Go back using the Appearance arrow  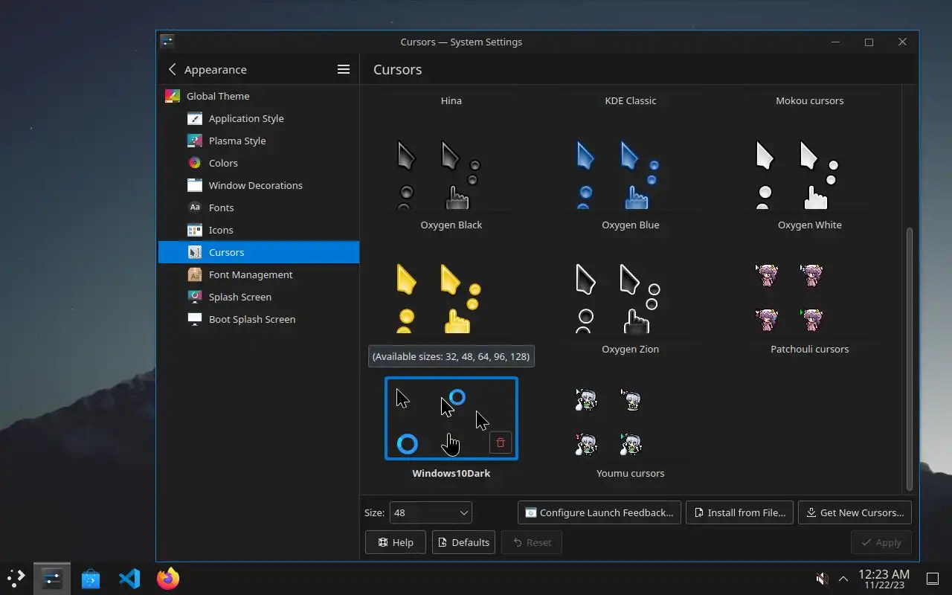click(x=173, y=69)
